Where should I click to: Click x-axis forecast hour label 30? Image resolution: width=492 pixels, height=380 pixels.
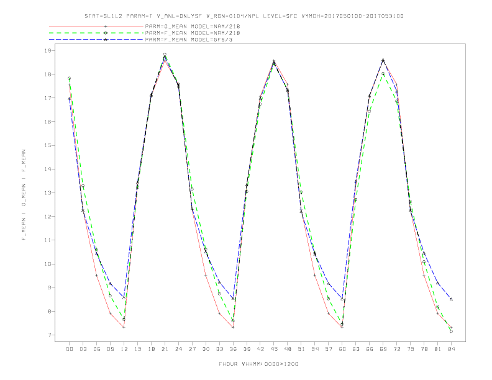pyautogui.click(x=206, y=349)
